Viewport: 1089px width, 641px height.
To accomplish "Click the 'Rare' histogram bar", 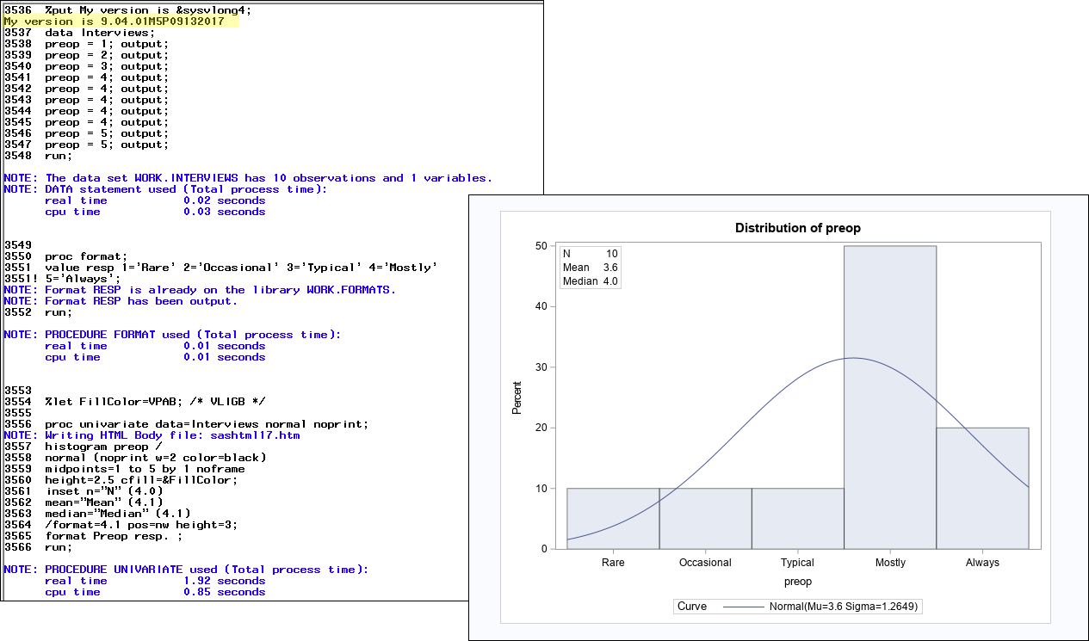I will (613, 518).
